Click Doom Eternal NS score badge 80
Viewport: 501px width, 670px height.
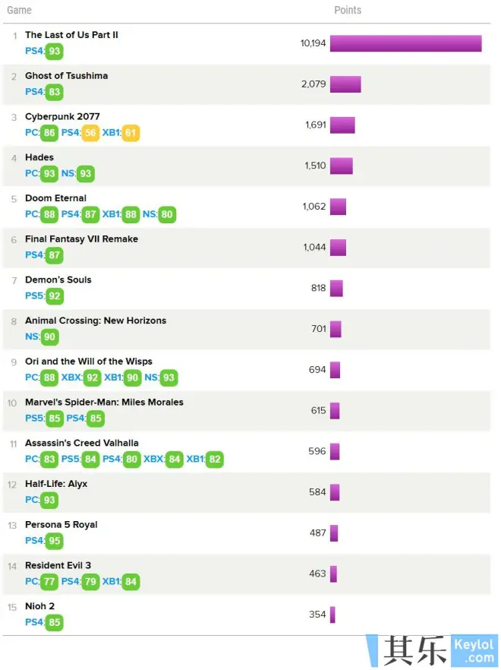[167, 215]
